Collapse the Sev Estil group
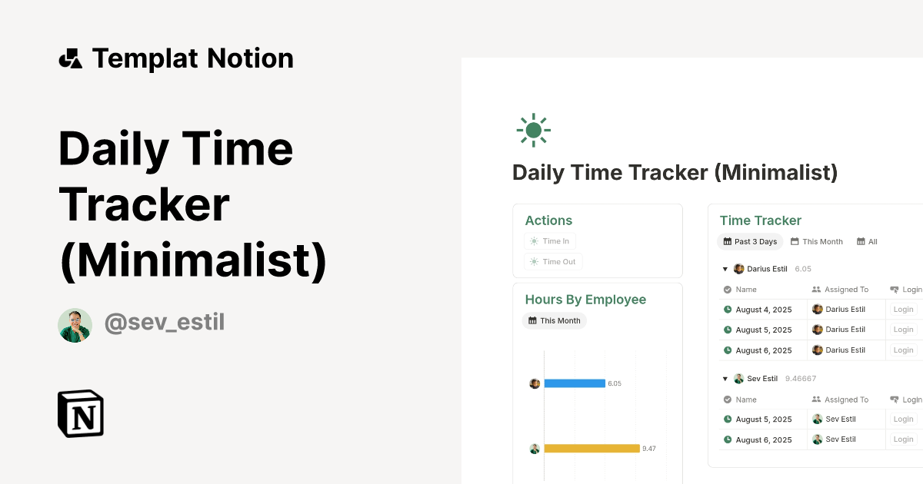The width and height of the screenshot is (923, 484). point(724,378)
